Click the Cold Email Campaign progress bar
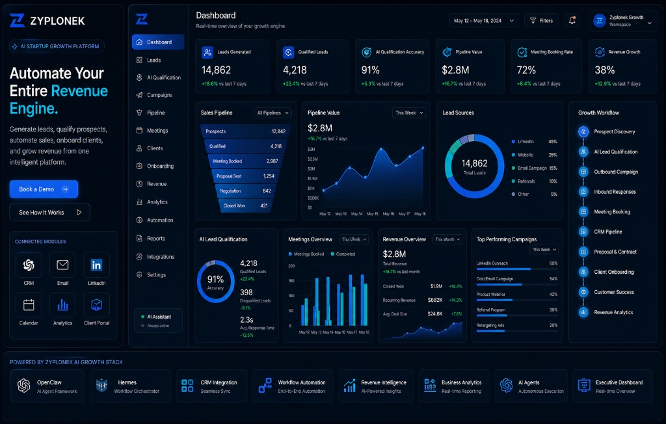 click(x=517, y=285)
